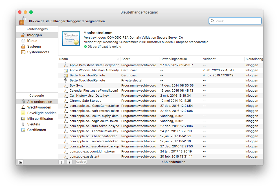The height and width of the screenshot is (188, 279).
Task: Show the Mijn certificaten category
Action: (37, 119)
